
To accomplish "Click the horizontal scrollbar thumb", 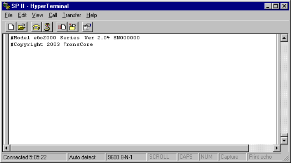I will tap(129, 148).
